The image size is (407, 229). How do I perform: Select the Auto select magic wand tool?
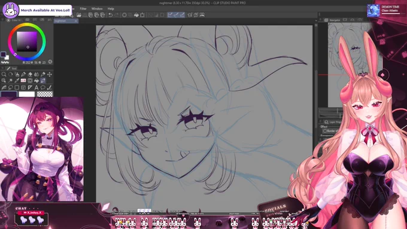[x=10, y=81]
